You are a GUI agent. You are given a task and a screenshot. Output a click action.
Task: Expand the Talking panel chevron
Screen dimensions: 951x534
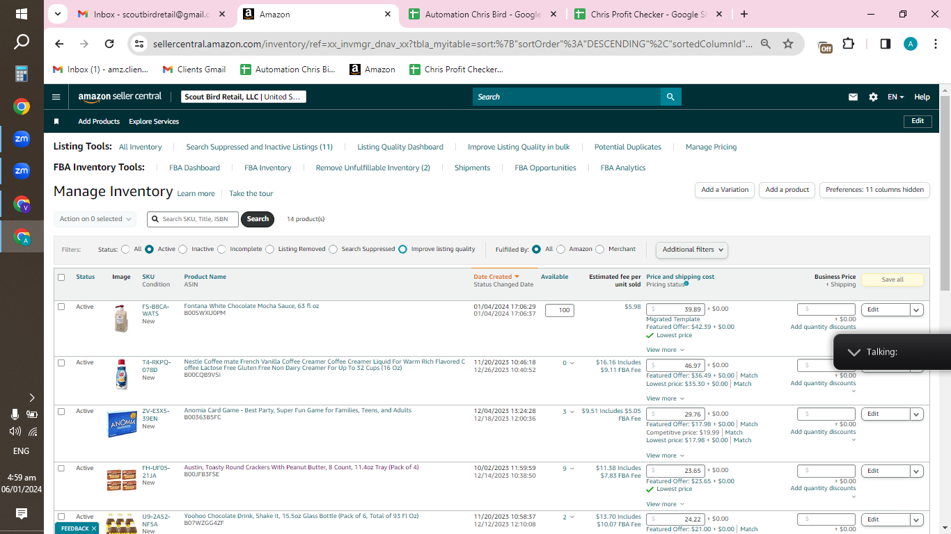(854, 352)
